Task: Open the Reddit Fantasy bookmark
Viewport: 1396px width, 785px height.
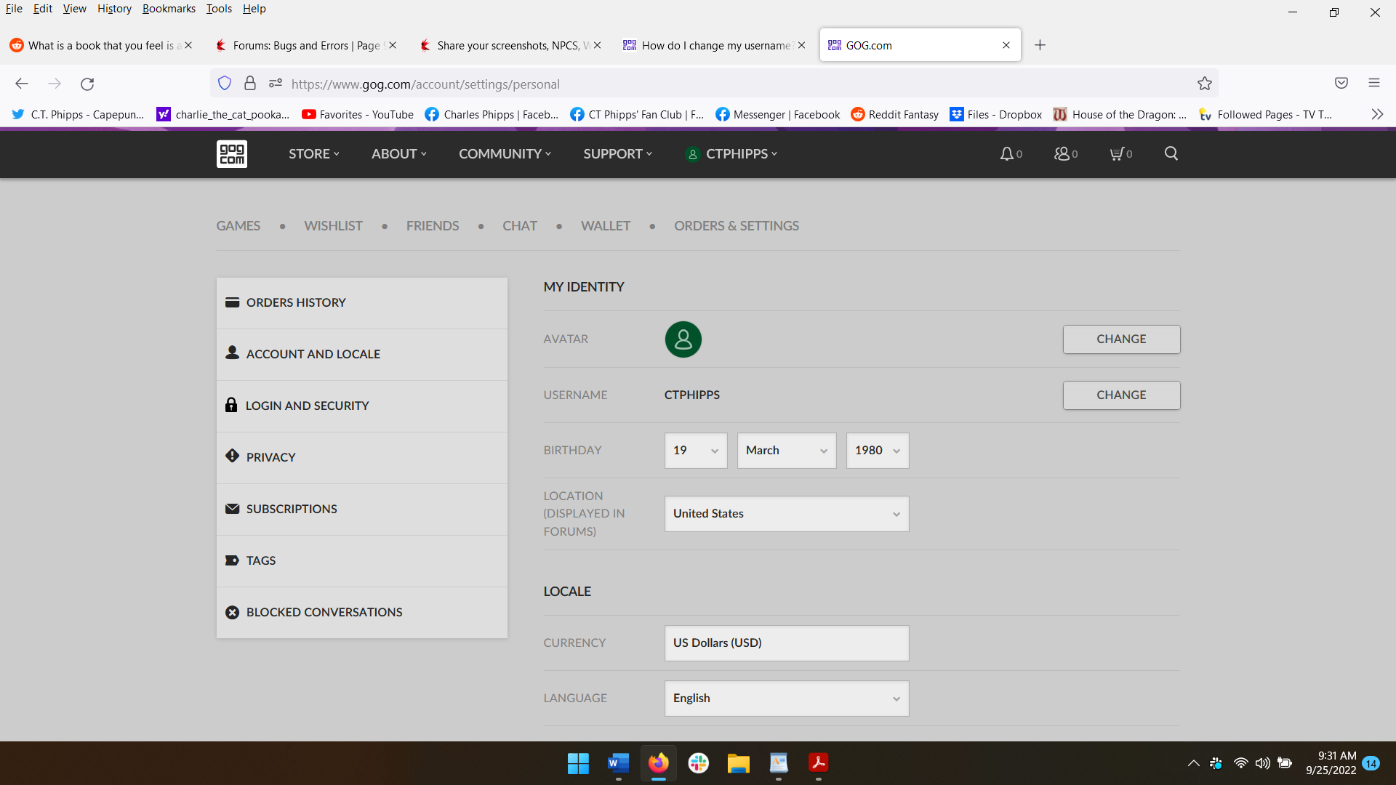Action: click(895, 114)
